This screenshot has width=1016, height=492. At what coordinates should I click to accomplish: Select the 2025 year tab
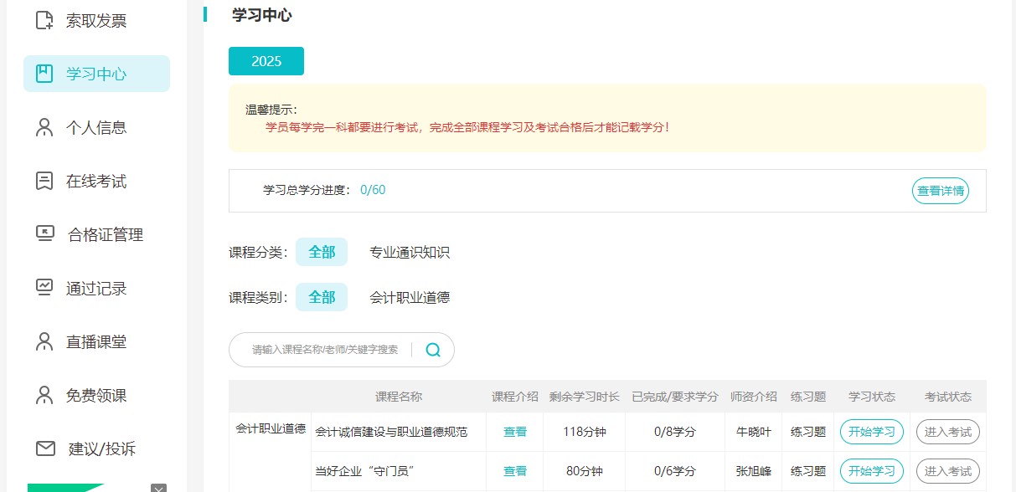[x=266, y=61]
